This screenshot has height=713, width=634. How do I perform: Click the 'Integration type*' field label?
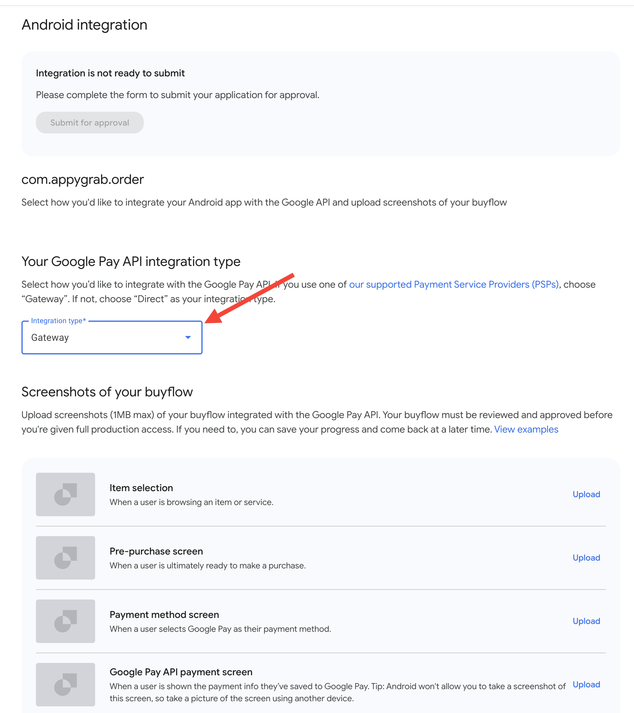point(59,321)
